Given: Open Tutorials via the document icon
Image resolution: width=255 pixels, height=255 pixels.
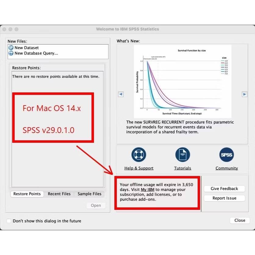Looking at the screenshot, I should pos(182,155).
